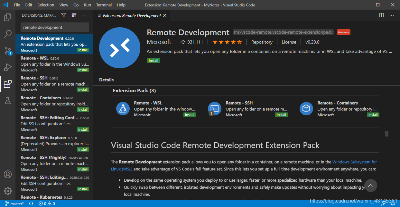Open Extensions sidebar more actions ellipsis

(x=84, y=15)
